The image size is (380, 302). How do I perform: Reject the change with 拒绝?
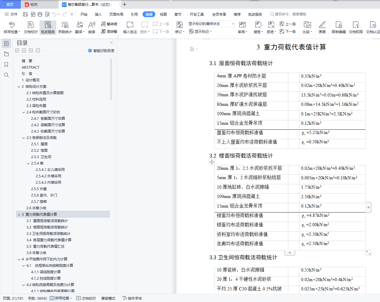pos(271,27)
